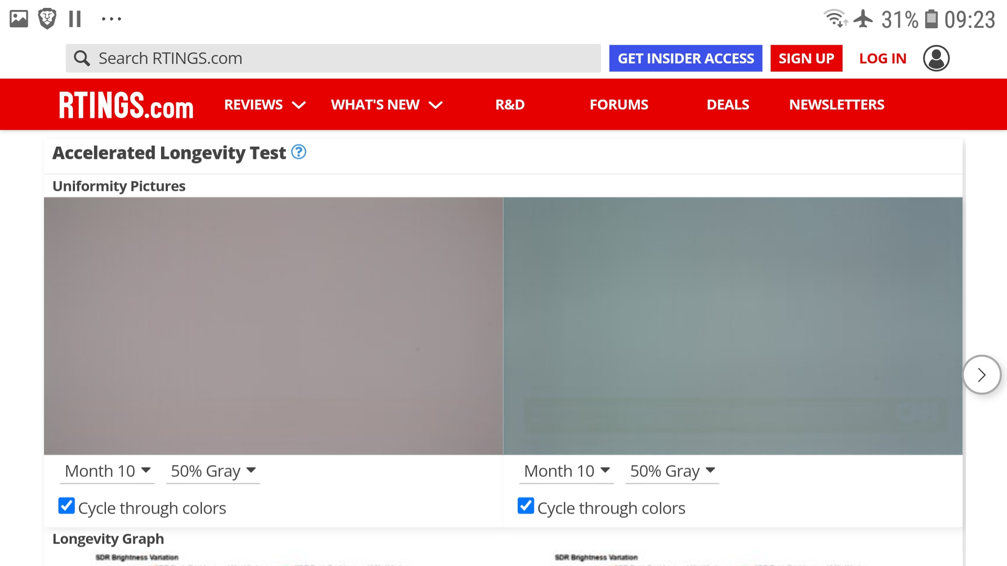Image resolution: width=1007 pixels, height=566 pixels.
Task: Tap the gallery image notification icon
Action: tap(19, 19)
